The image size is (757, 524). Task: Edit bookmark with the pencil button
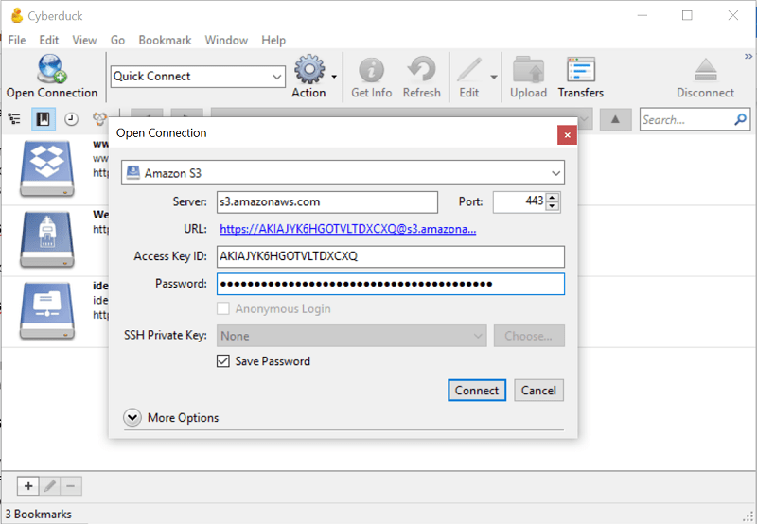pos(50,486)
